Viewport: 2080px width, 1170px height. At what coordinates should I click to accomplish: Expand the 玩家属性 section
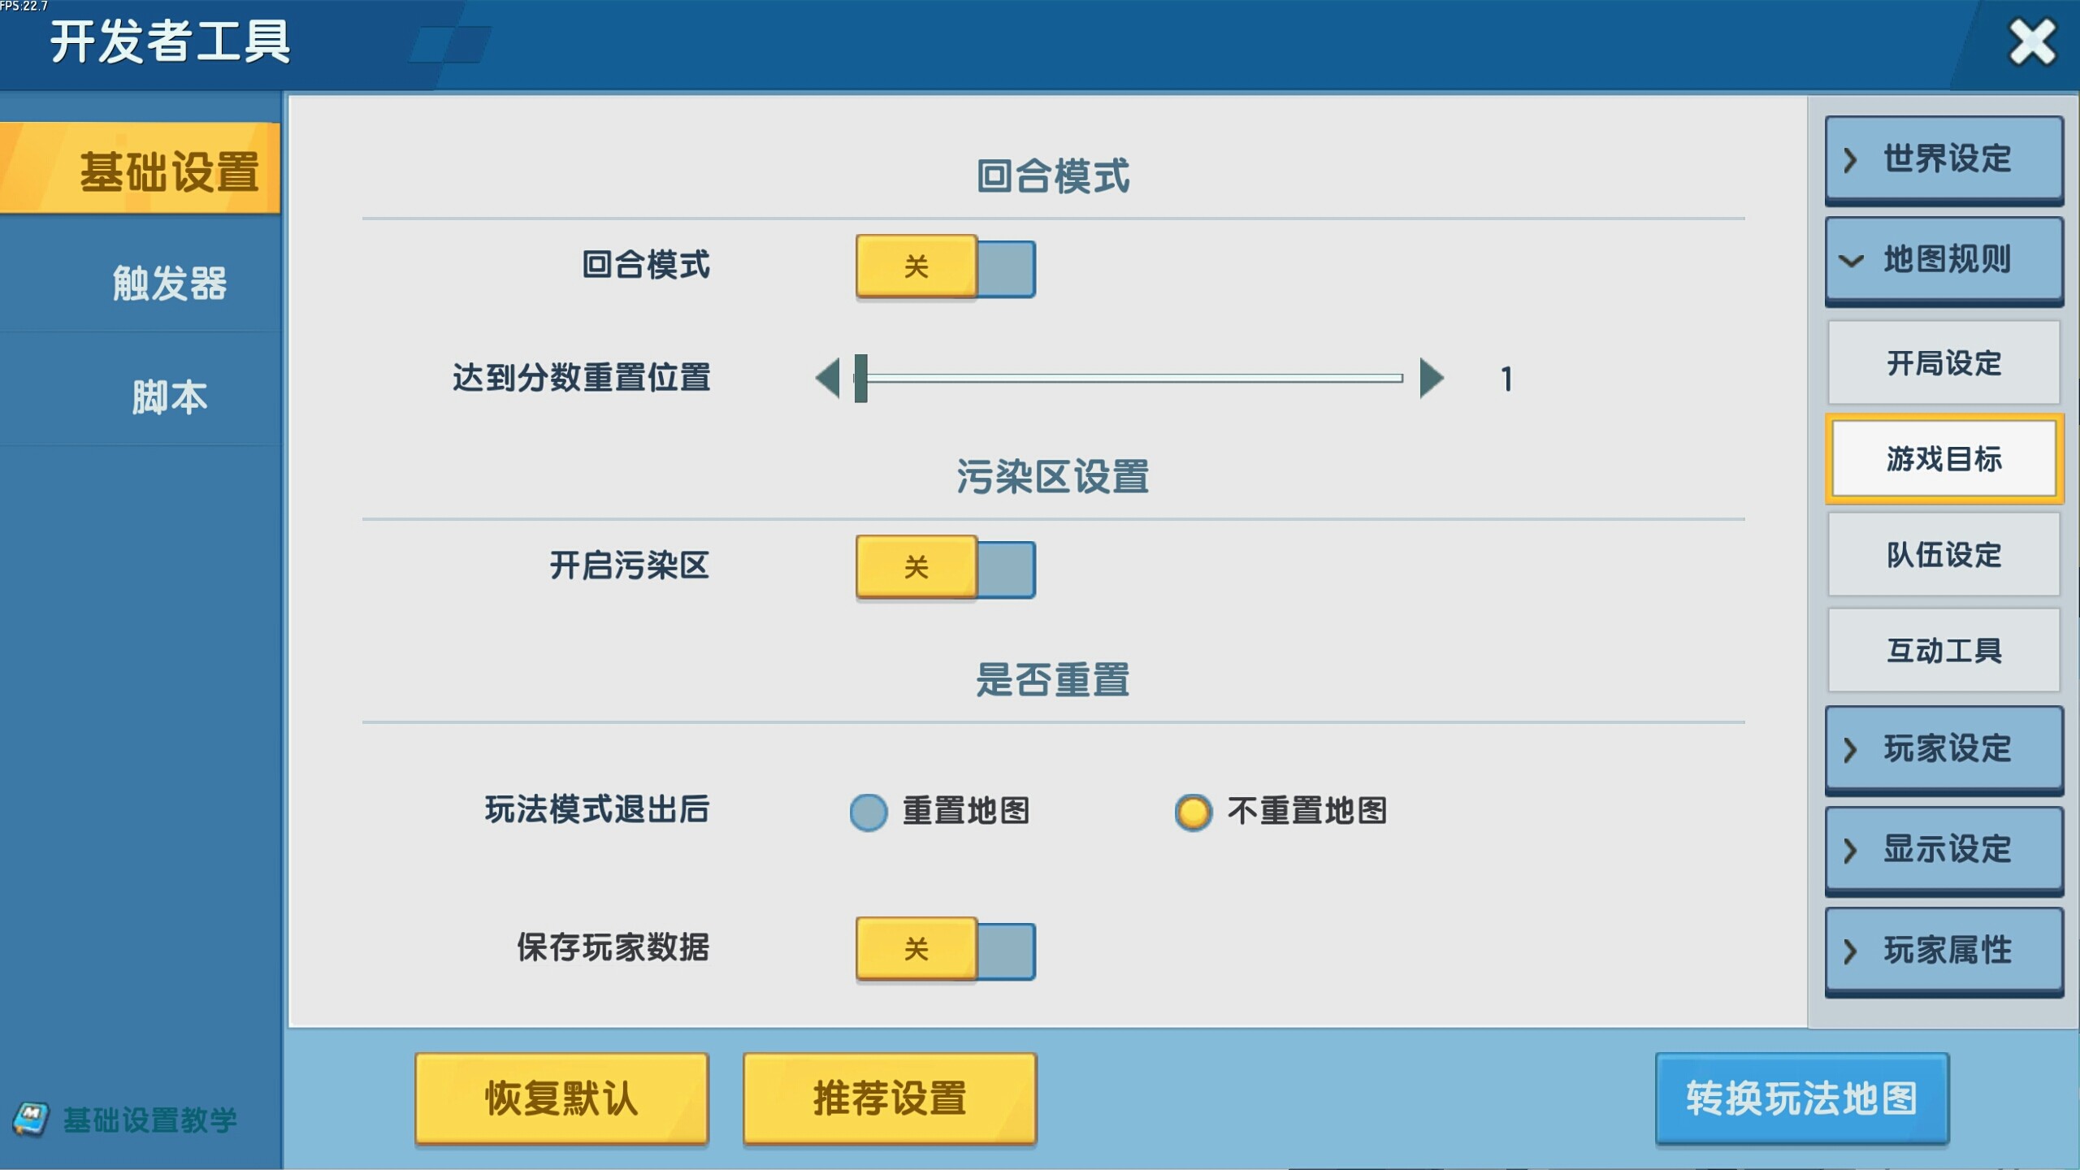[x=1943, y=950]
